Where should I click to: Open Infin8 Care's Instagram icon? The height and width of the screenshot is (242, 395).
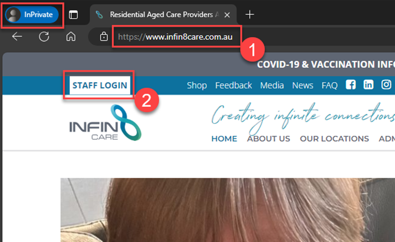(386, 85)
